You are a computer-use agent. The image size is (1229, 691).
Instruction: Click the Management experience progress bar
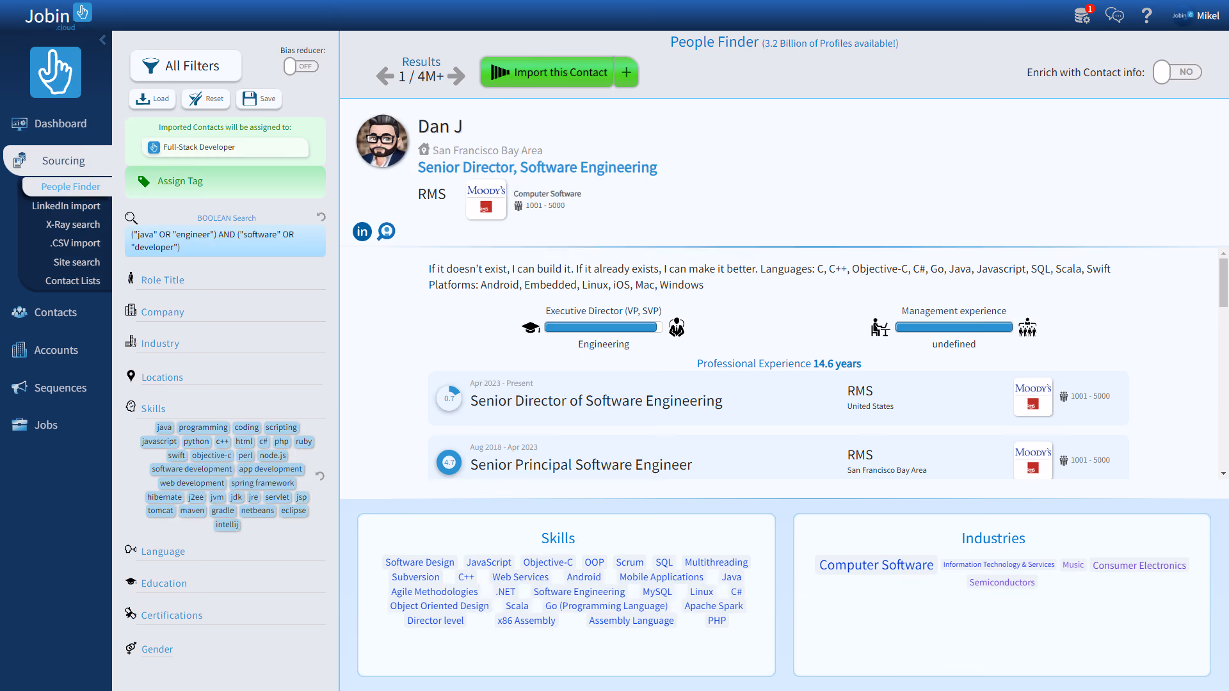pos(954,328)
